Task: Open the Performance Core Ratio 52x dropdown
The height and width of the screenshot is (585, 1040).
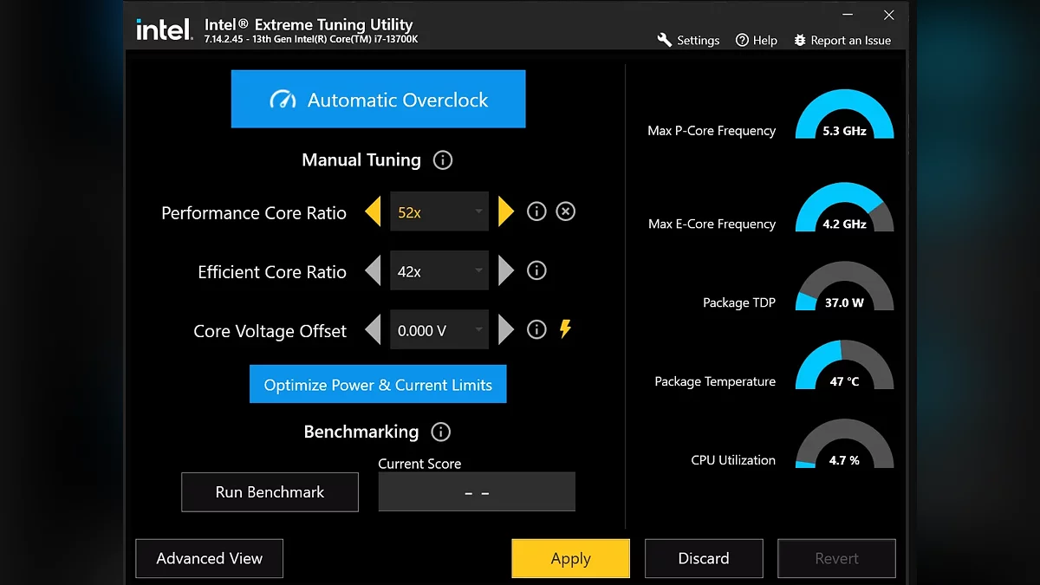Action: point(439,212)
